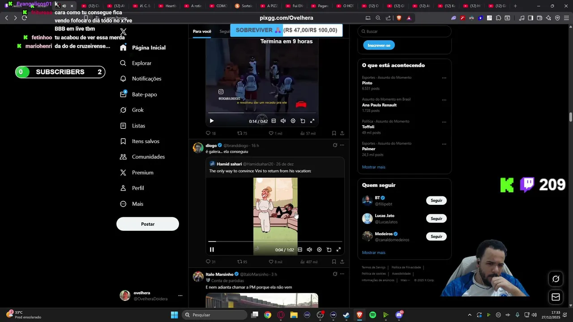Like diogo's post with 8 mil likes
This screenshot has width=573, height=322.
pyautogui.click(x=275, y=262)
